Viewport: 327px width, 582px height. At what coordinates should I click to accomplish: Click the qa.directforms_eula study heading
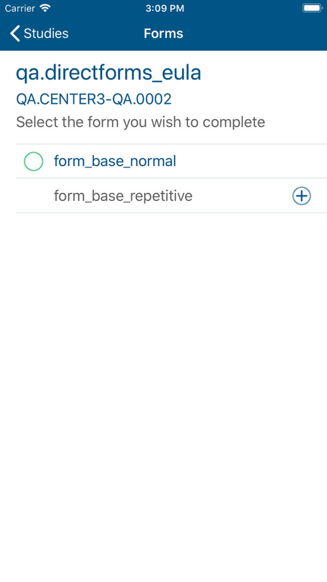(109, 73)
